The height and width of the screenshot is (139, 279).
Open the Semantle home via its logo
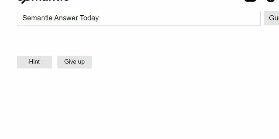(43, 1)
